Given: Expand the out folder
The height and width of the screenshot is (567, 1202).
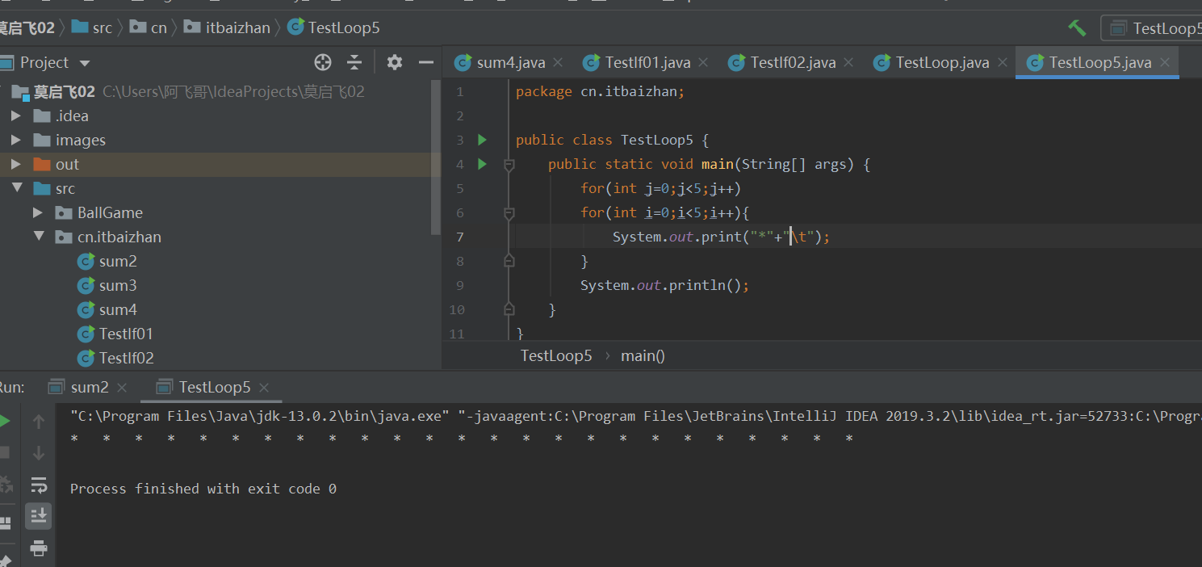Looking at the screenshot, I should coord(16,165).
